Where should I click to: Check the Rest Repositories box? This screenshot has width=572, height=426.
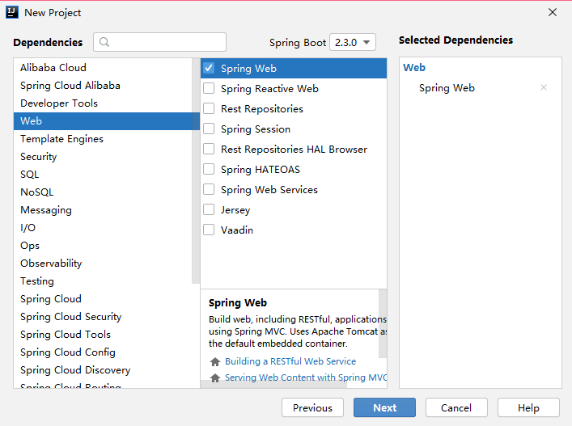pos(209,108)
